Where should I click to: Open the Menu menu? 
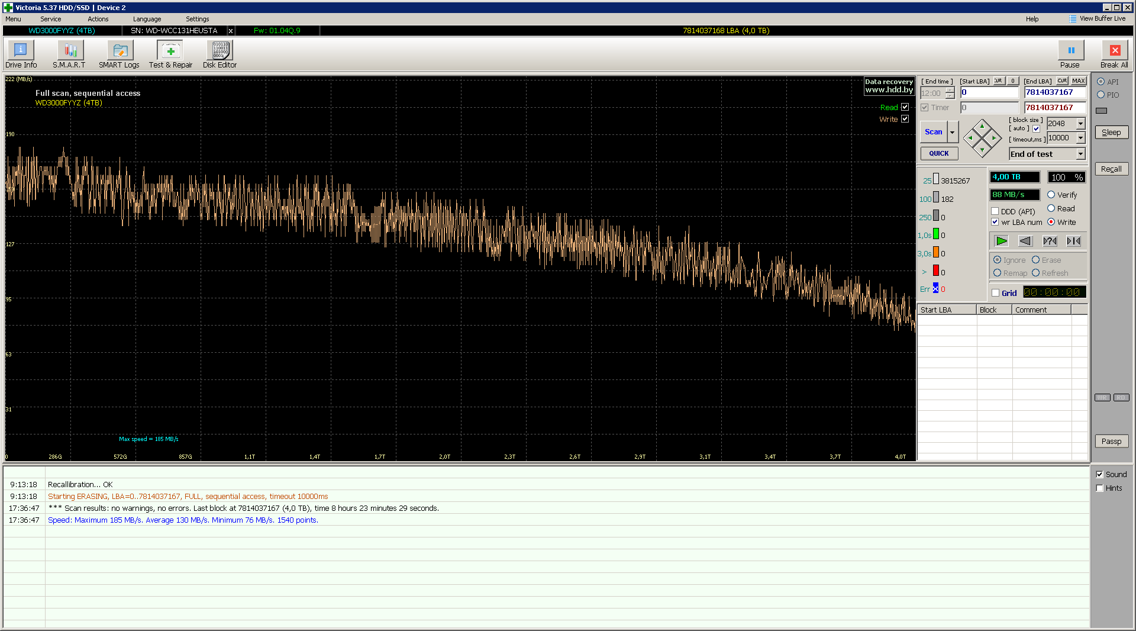[13, 19]
